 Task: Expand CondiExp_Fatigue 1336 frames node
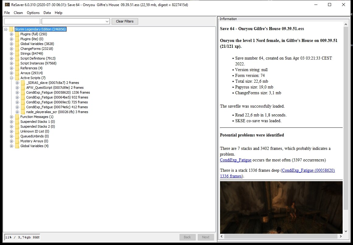pos(17,92)
